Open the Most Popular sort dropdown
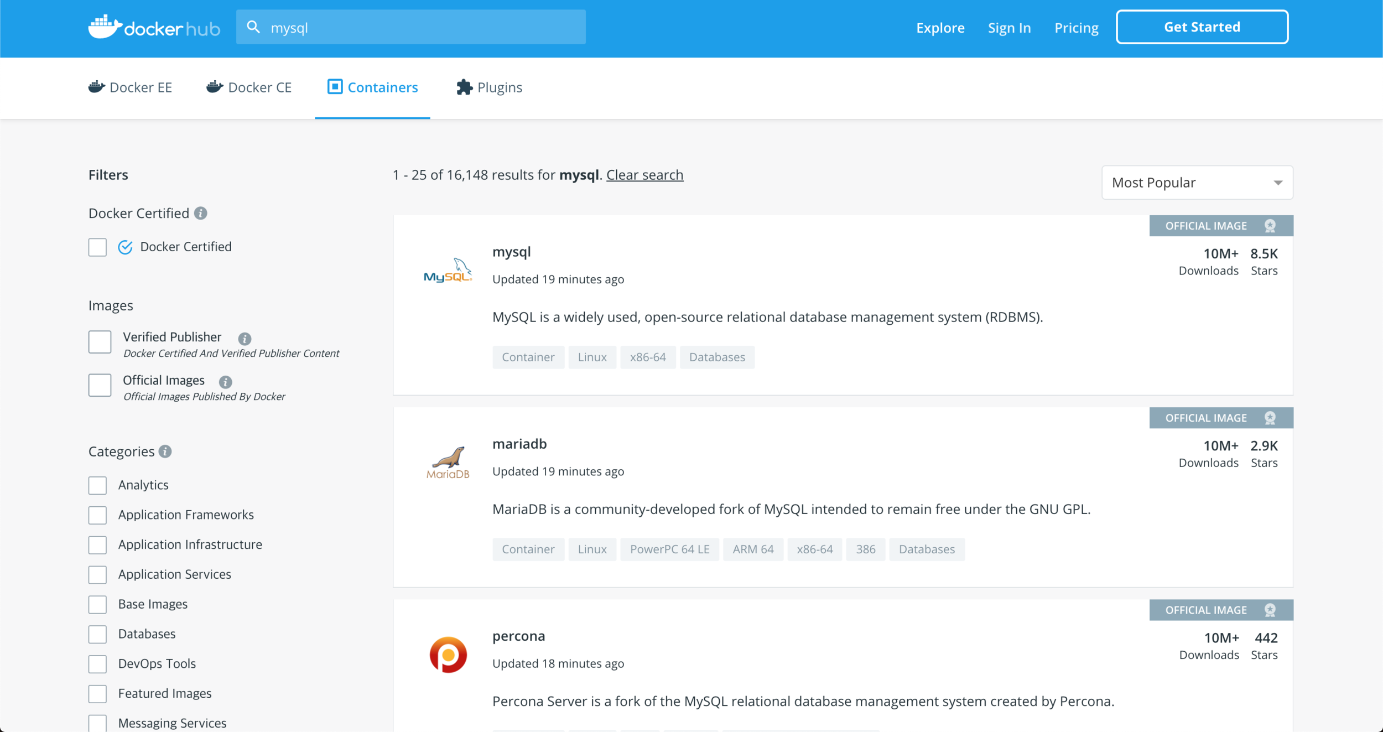The width and height of the screenshot is (1383, 732). (1197, 183)
